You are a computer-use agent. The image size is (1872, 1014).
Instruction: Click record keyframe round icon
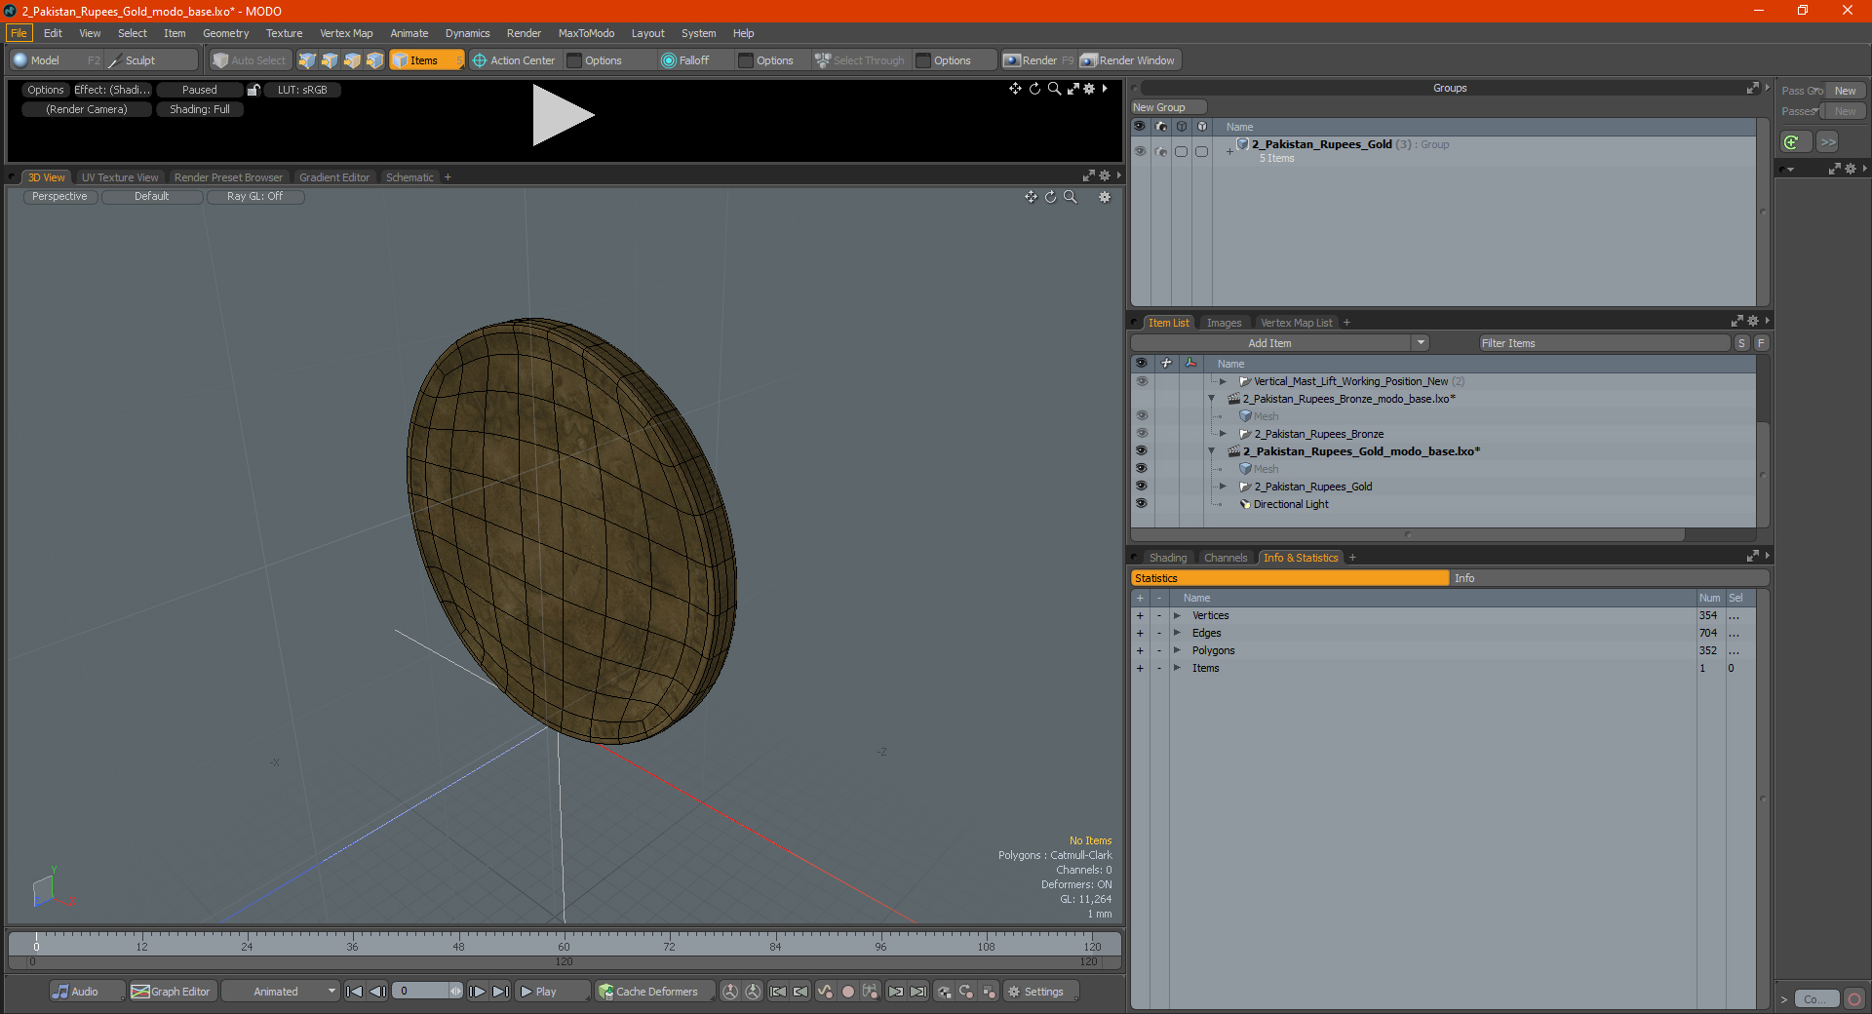848,992
